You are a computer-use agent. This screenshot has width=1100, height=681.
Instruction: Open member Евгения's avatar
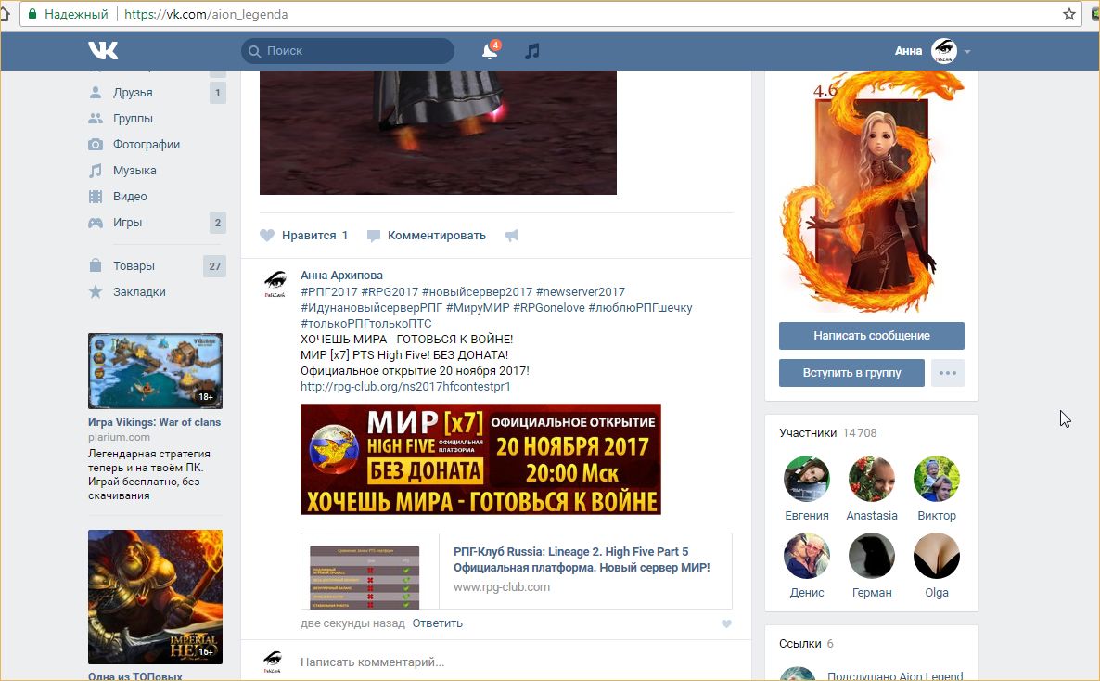point(807,479)
